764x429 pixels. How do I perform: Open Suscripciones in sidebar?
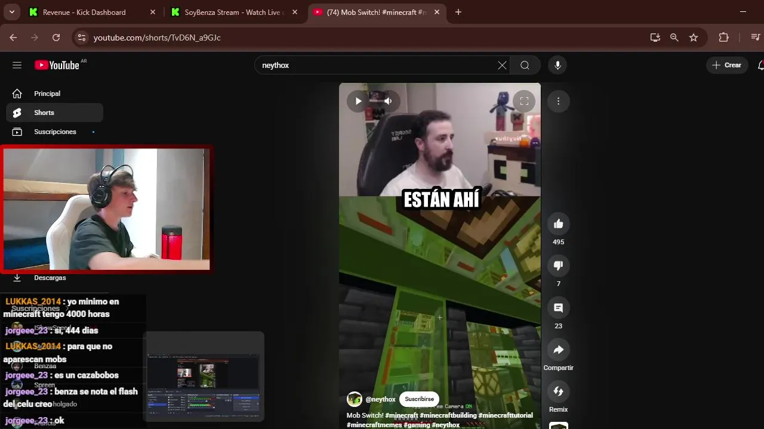[54, 132]
